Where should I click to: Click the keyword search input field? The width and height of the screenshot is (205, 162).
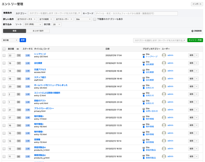point(136,13)
